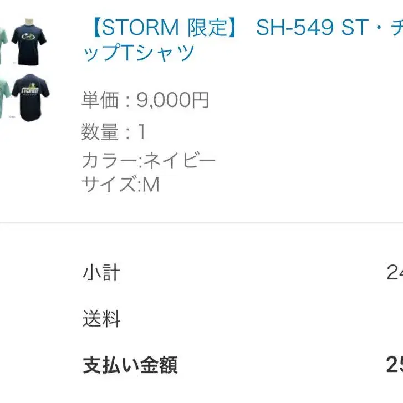The height and width of the screenshot is (403, 403).
Task: Click the 送料 shipping fee label
Action: (x=101, y=319)
